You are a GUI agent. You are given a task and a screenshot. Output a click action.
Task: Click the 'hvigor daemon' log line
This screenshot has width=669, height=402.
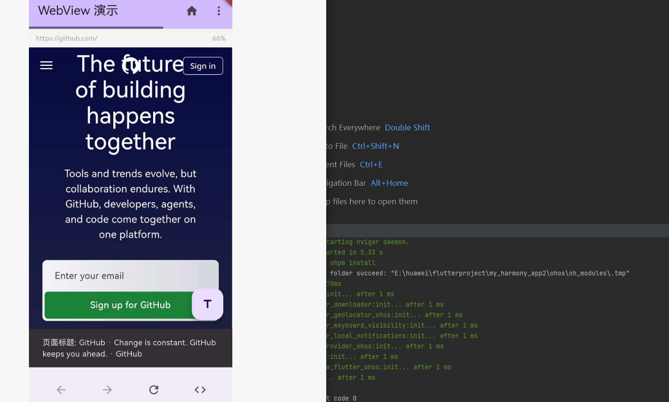[x=368, y=242]
